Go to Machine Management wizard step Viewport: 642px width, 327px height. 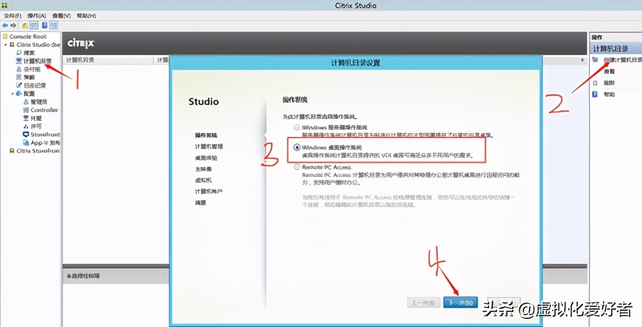coord(209,146)
